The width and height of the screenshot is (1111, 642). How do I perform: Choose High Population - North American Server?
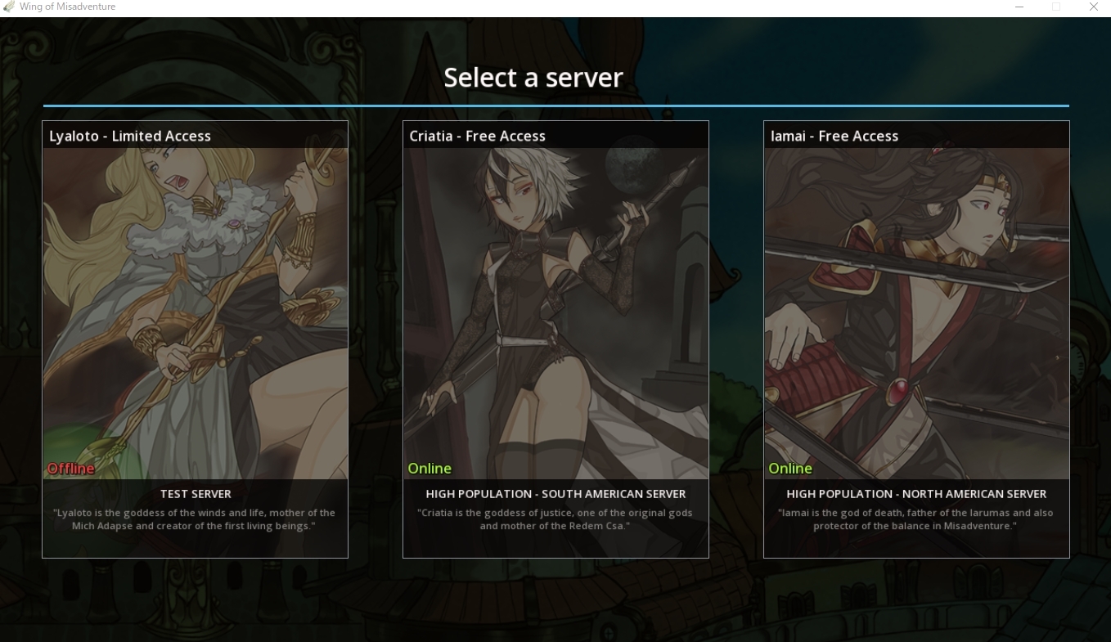(x=916, y=494)
